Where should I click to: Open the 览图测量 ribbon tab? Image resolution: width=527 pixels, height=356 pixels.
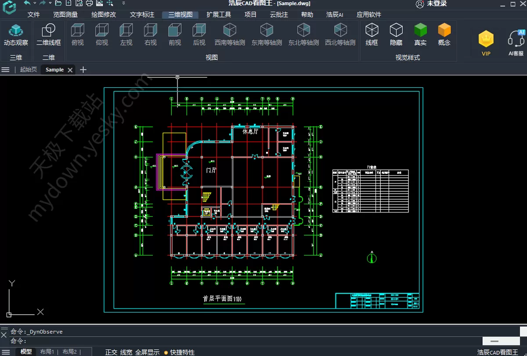tap(65, 14)
